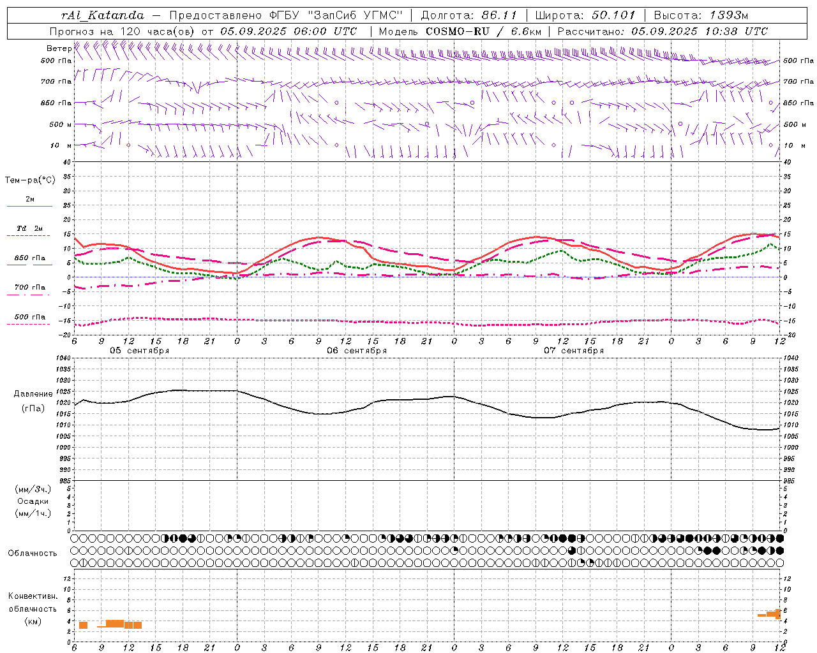
Task: Click the Высота: 1393м field
Action: [701, 15]
